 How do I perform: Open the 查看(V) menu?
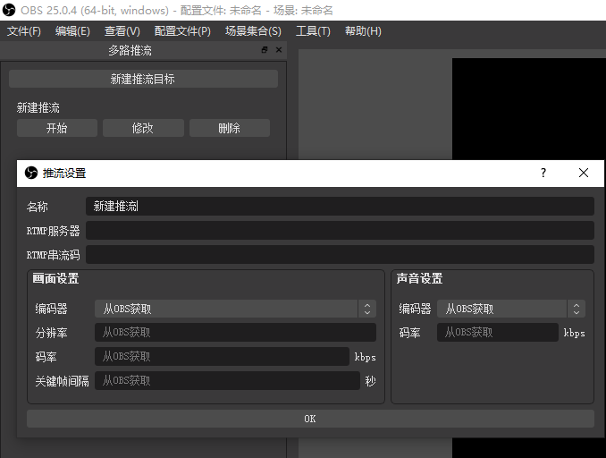(122, 31)
